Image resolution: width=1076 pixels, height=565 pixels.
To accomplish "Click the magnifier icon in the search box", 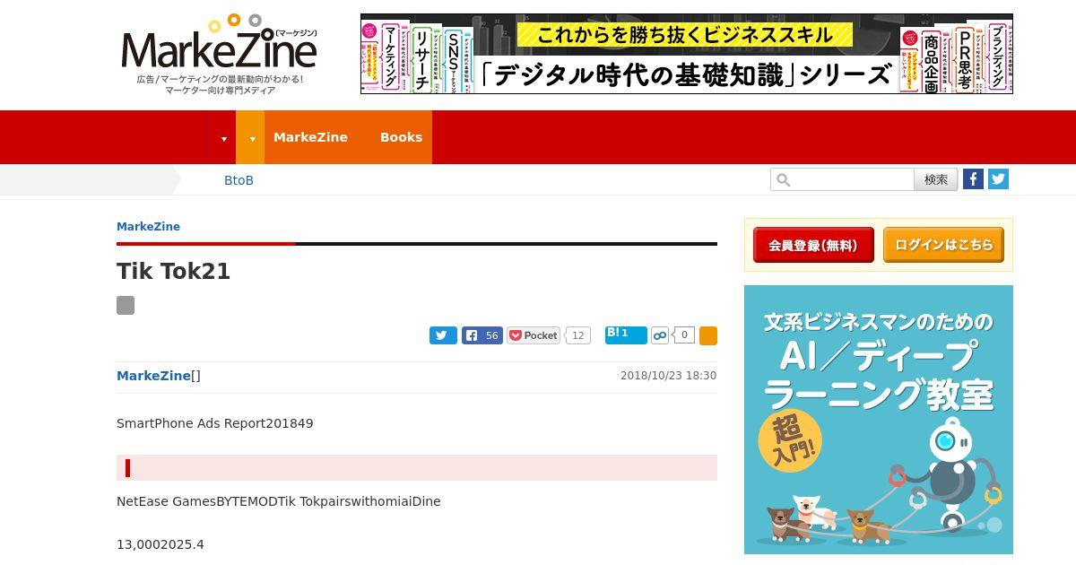I will pos(783,180).
